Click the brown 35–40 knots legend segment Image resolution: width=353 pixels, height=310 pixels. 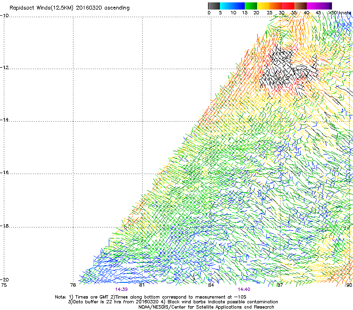pos(301,6)
